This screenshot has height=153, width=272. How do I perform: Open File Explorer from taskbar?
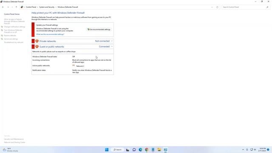click(x=159, y=150)
